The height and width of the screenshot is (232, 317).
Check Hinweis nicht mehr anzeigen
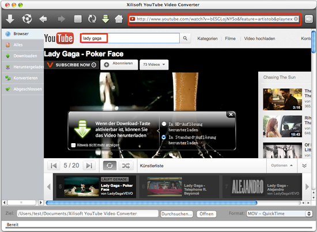click(73, 145)
